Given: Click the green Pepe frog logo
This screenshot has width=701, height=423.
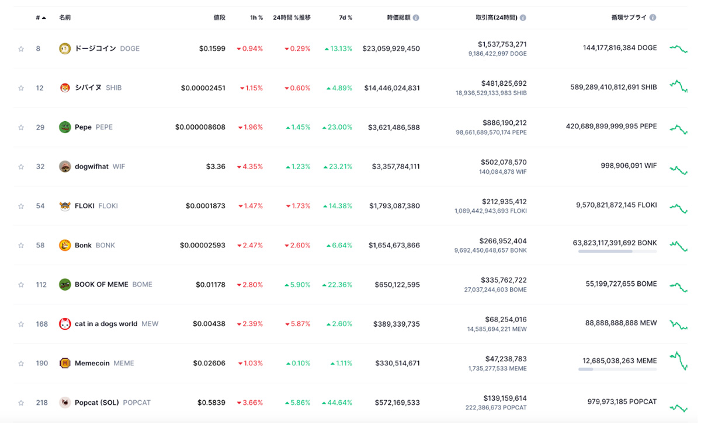Looking at the screenshot, I should (x=65, y=127).
